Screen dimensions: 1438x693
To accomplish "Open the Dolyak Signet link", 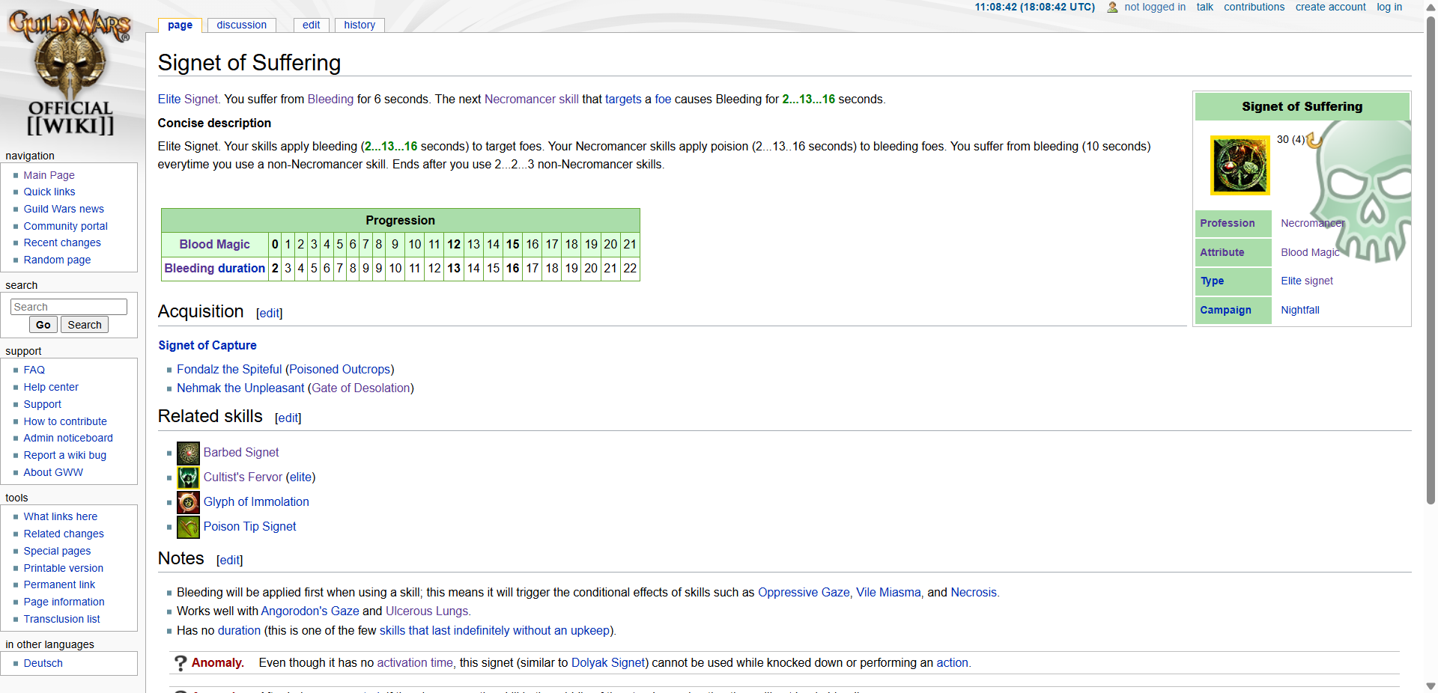I will (608, 662).
